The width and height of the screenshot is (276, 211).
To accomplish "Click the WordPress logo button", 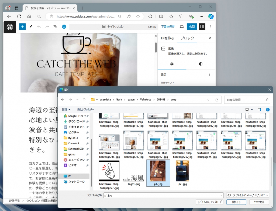I will point(10,27).
